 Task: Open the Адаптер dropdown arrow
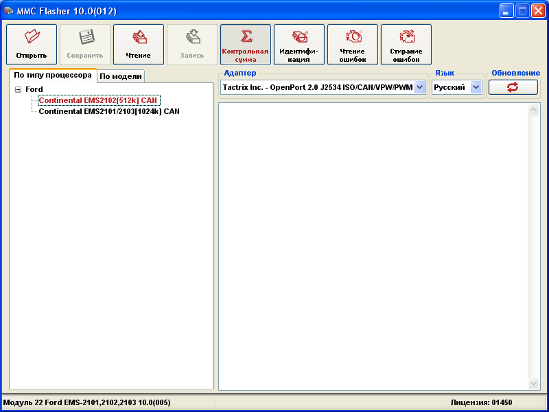pyautogui.click(x=420, y=87)
